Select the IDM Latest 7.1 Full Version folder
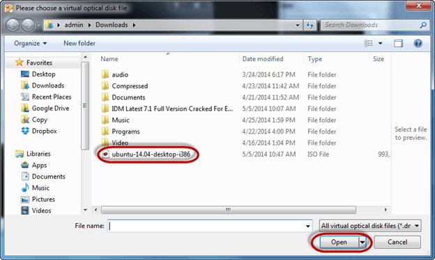This screenshot has width=435, height=260. (x=172, y=108)
